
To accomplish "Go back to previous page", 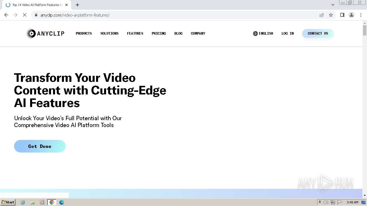I will click(x=6, y=15).
